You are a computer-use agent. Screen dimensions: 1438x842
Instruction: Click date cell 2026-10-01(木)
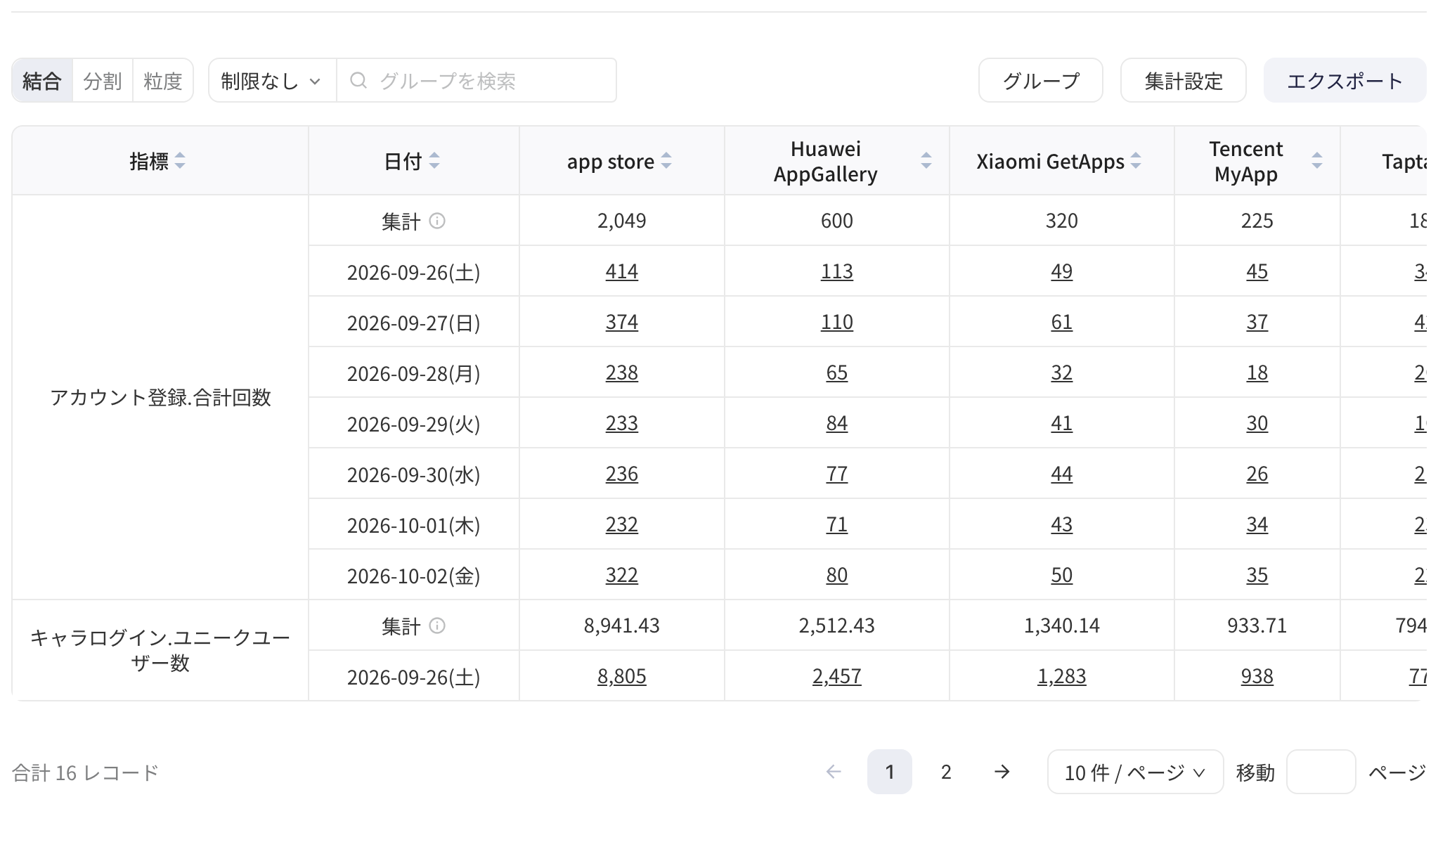coord(414,524)
